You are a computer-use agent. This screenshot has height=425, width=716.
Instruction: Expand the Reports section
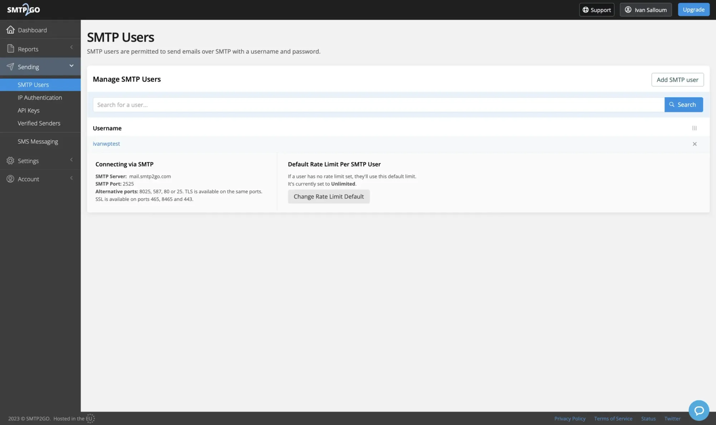(x=71, y=47)
